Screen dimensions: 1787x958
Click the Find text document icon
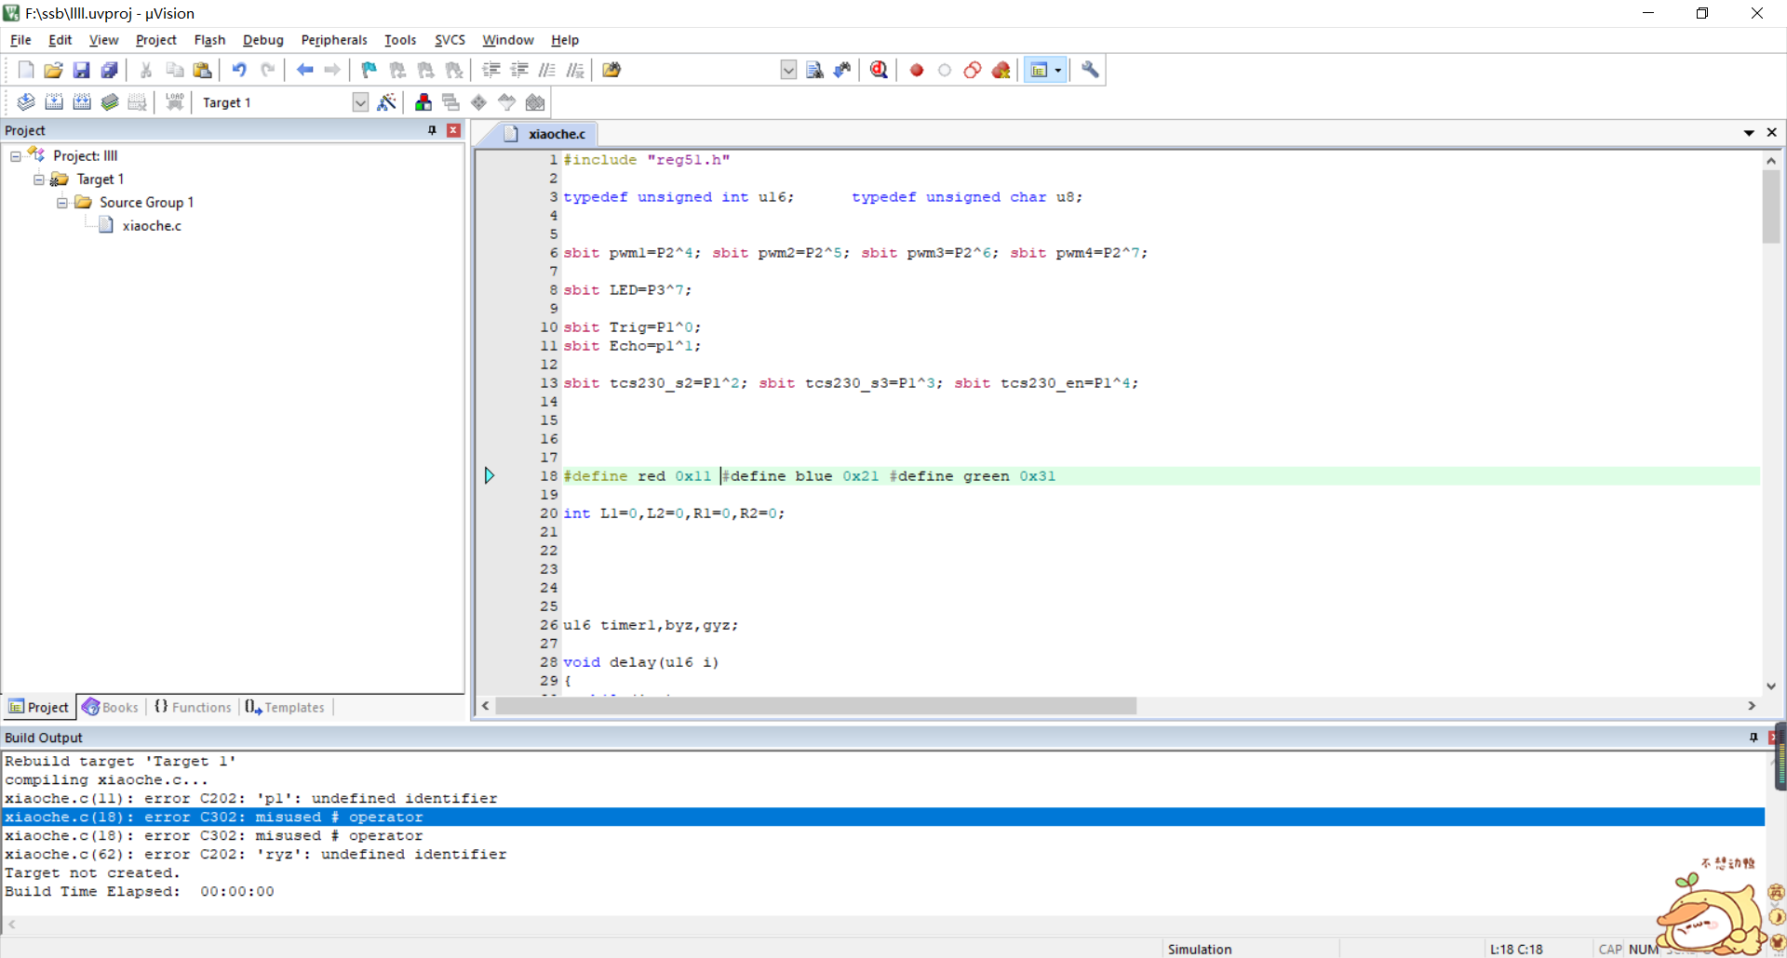click(814, 70)
